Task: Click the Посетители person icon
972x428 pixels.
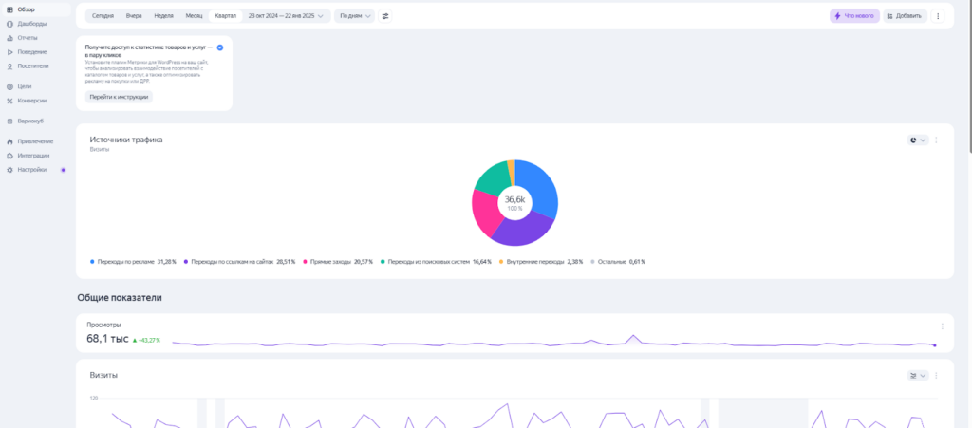Action: tap(9, 66)
